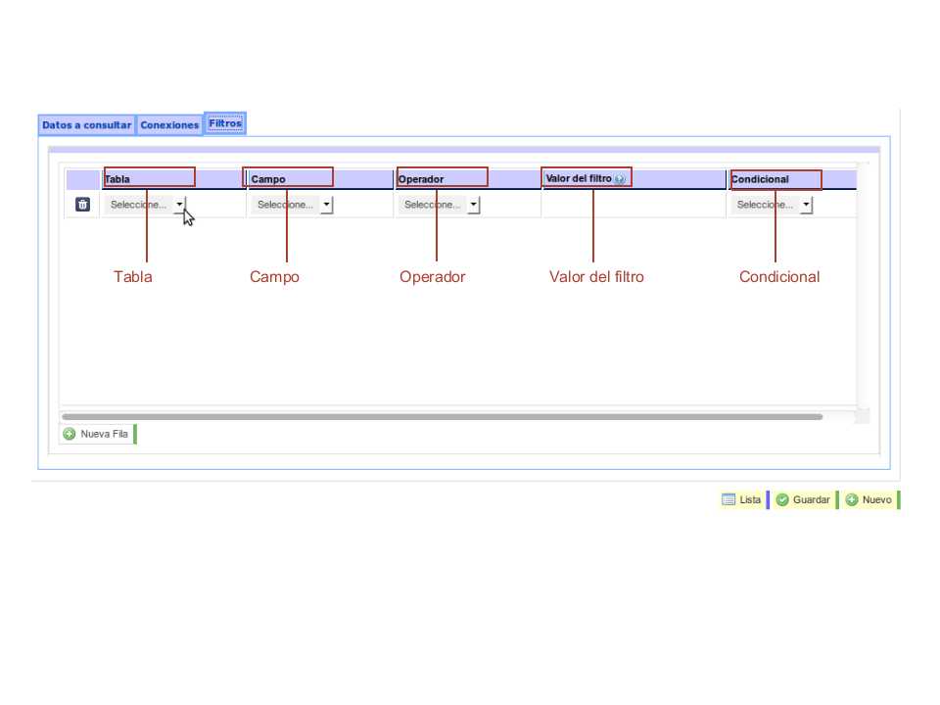940x705 pixels.
Task: Click the Valor del filtro input cell
Action: tap(633, 205)
